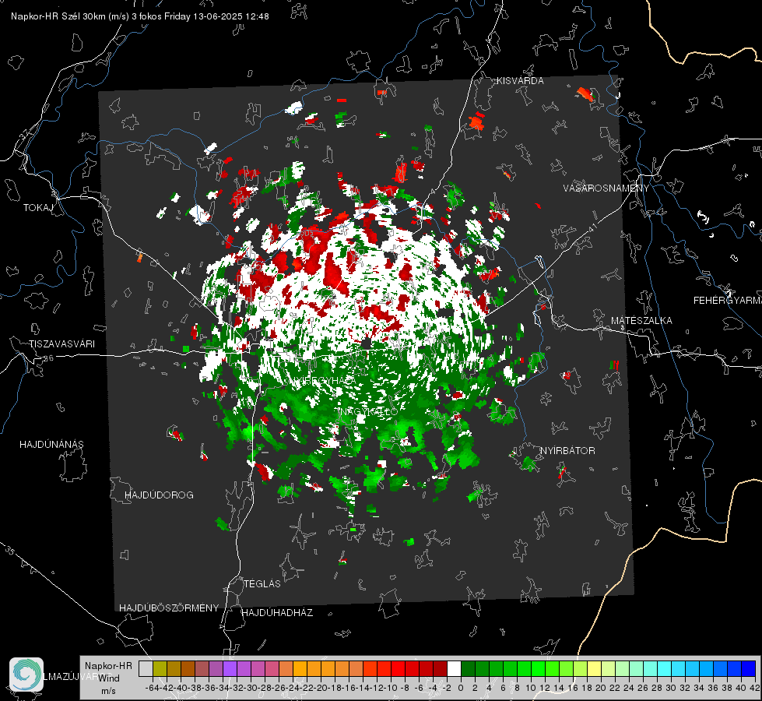Click the legend value 10
The width and height of the screenshot is (762, 701).
tap(531, 688)
